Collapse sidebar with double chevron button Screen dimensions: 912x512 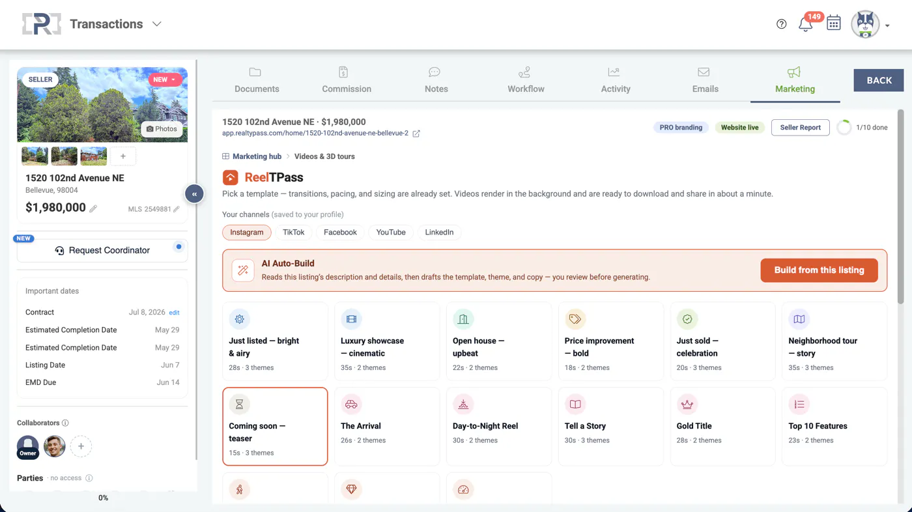coord(194,193)
